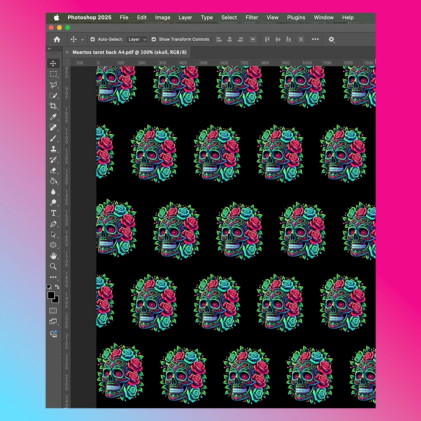The width and height of the screenshot is (421, 421).
Task: Toggle Show Transform Controls checkbox
Action: 154,39
